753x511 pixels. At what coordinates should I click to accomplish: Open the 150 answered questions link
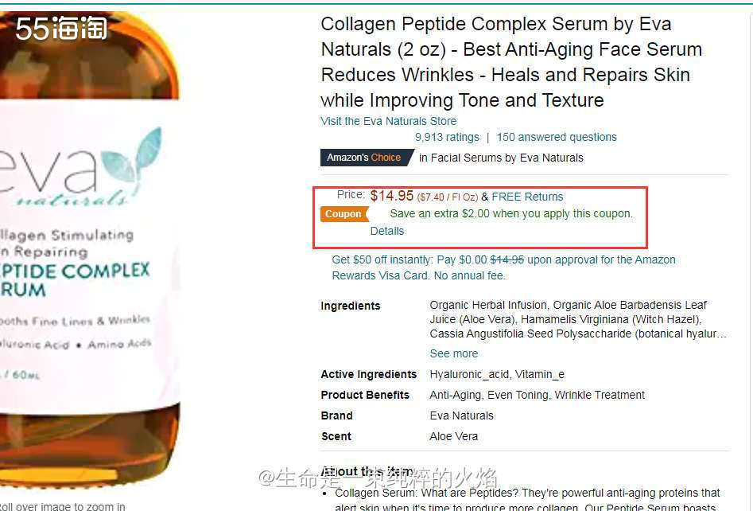click(557, 138)
